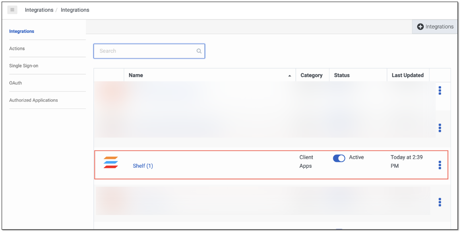The width and height of the screenshot is (461, 232).
Task: Click the Today at 2:39 PM cell
Action: 407,161
